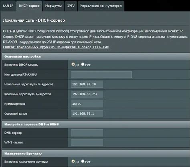The width and height of the screenshot is (190, 167).
Task: Focus the Имя домена RT-AX86U field
Action: click(101, 74)
